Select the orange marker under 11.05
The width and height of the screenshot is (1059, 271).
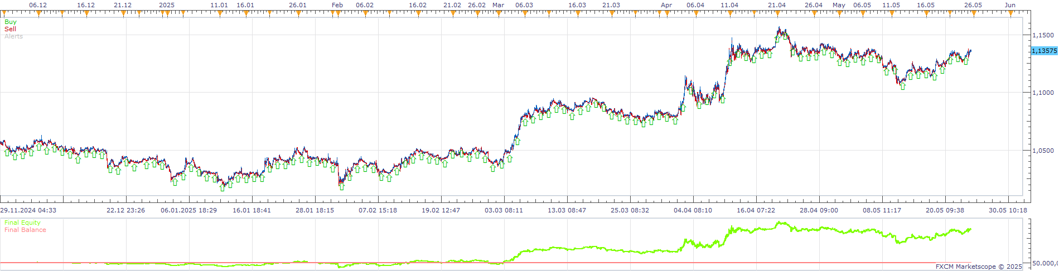(x=892, y=13)
